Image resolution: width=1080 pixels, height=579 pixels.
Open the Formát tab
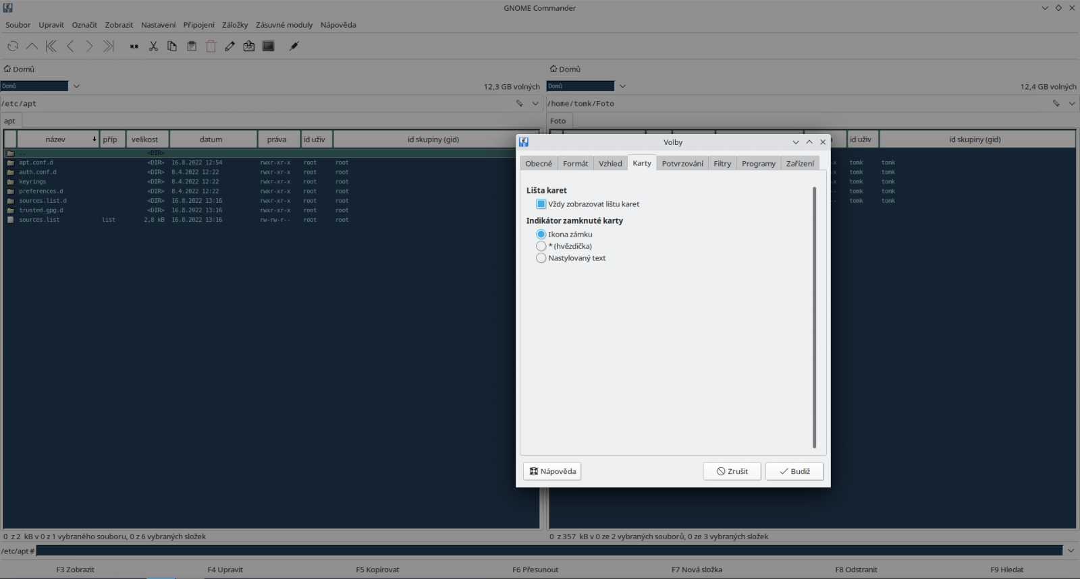pos(576,163)
